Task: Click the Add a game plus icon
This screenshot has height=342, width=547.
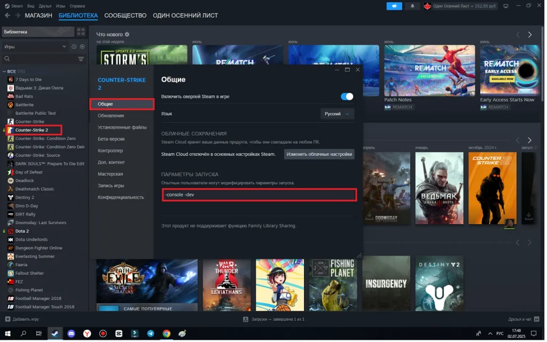Action: [7, 319]
